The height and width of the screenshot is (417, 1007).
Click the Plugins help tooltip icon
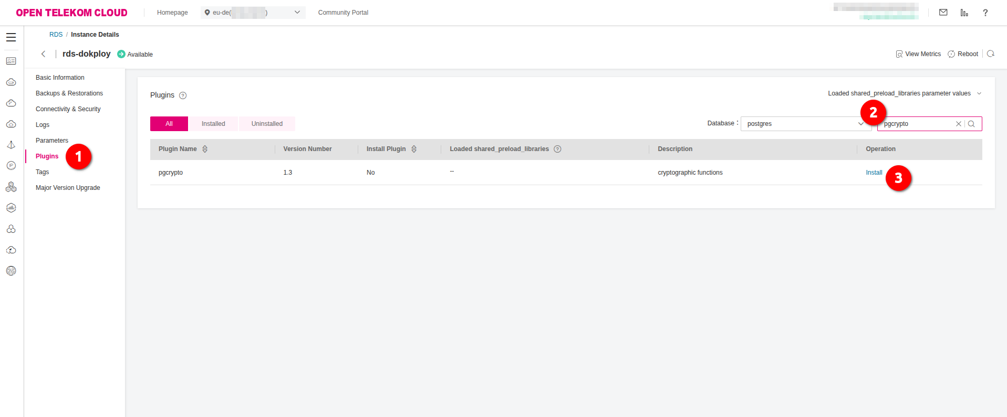pyautogui.click(x=183, y=95)
